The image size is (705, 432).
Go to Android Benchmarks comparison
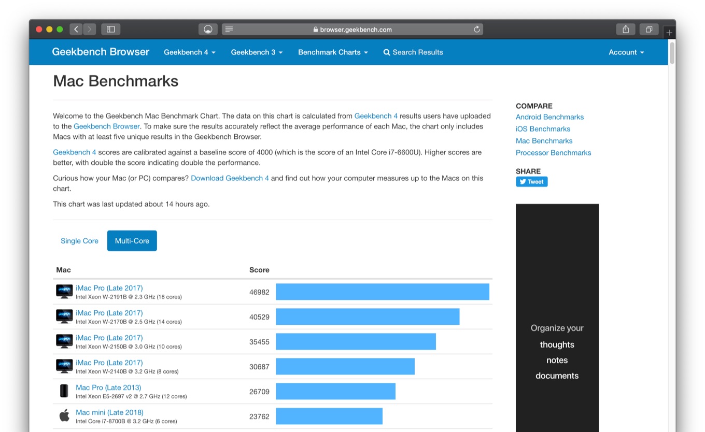tap(549, 117)
